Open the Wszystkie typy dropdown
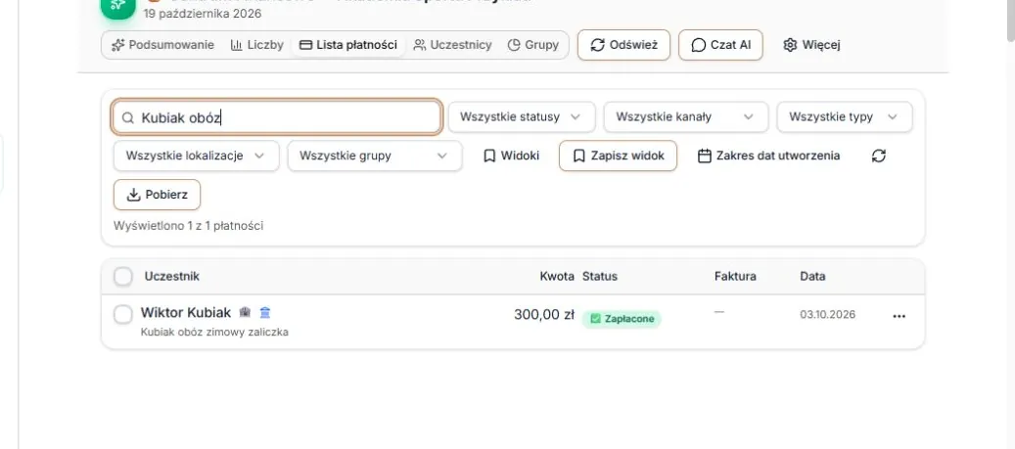Image resolution: width=1015 pixels, height=449 pixels. (845, 117)
